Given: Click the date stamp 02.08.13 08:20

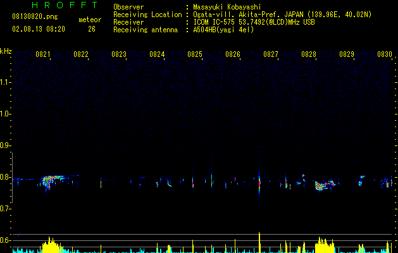Looking at the screenshot, I should click(x=39, y=29).
